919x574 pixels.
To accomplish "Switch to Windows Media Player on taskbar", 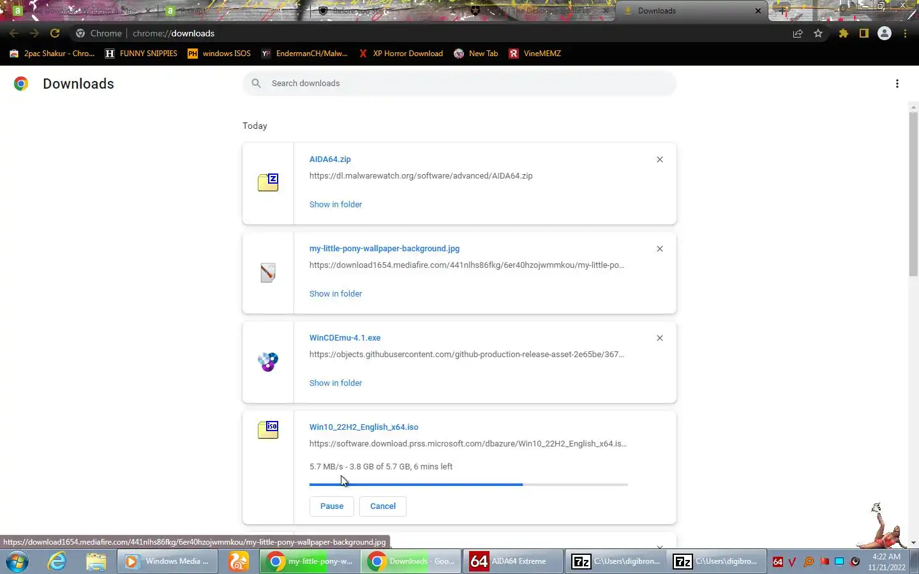I will click(x=167, y=561).
